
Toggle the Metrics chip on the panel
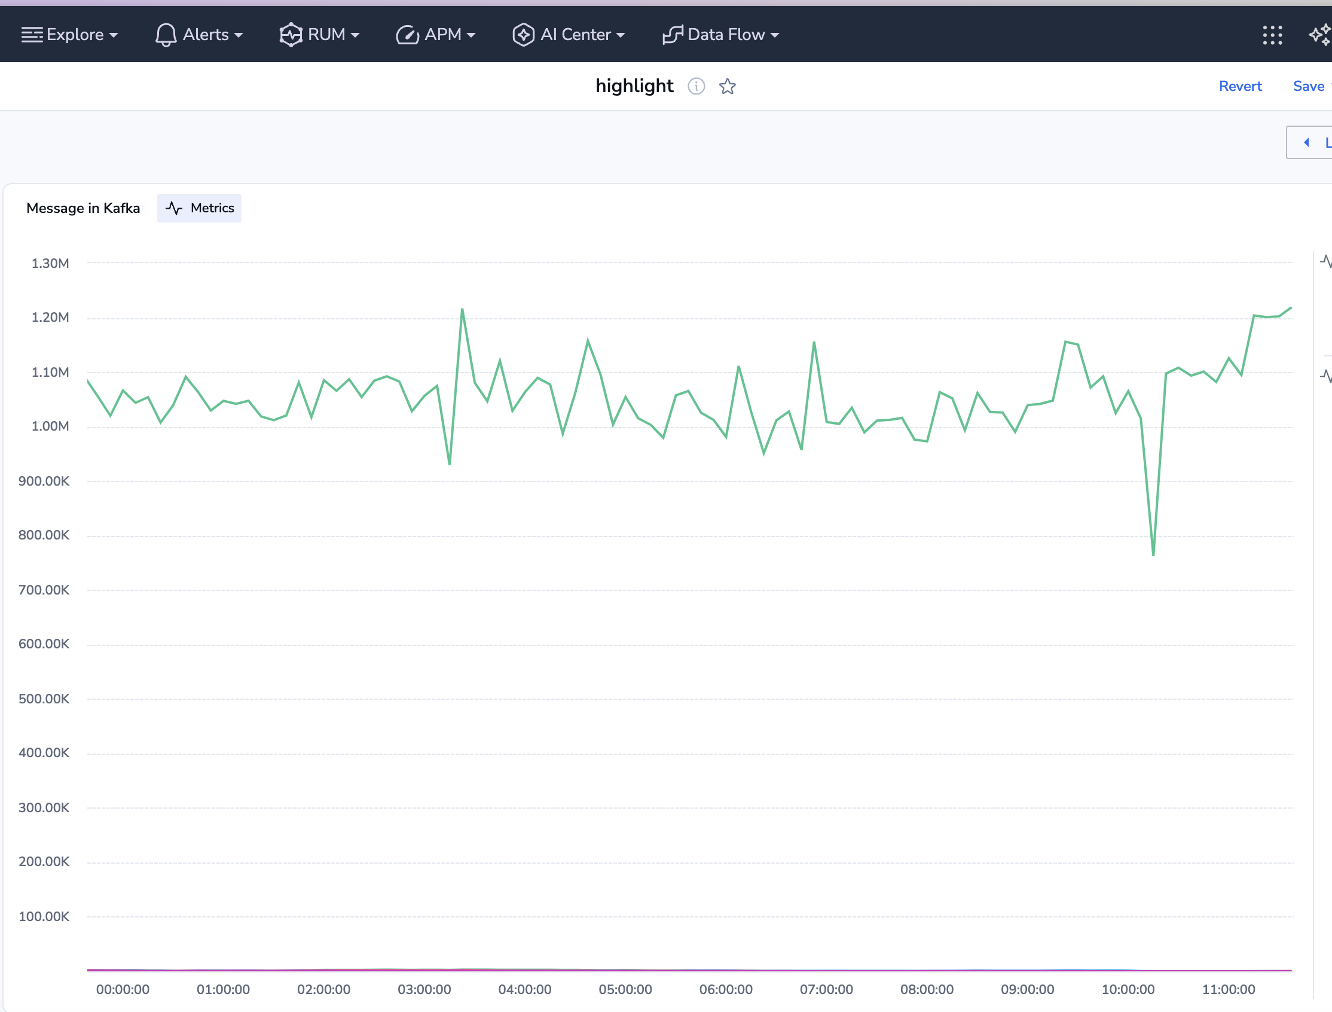pos(199,208)
